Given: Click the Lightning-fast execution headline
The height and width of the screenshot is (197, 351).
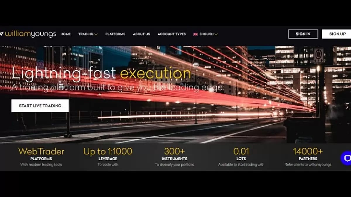Looking at the screenshot, I should click(101, 73).
